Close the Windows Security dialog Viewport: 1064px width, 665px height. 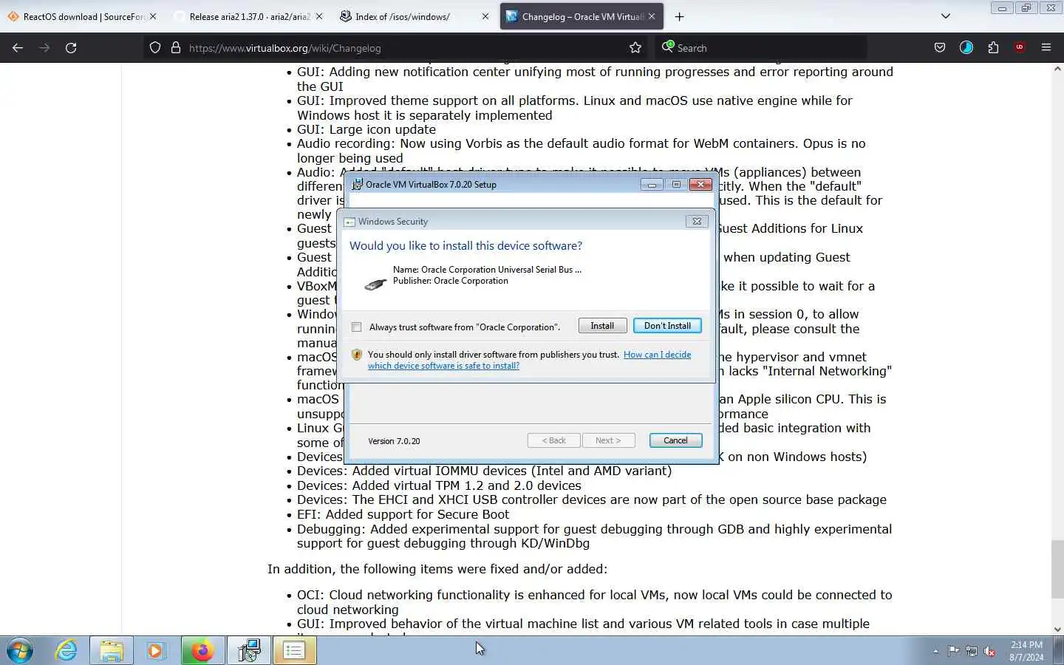click(x=696, y=221)
